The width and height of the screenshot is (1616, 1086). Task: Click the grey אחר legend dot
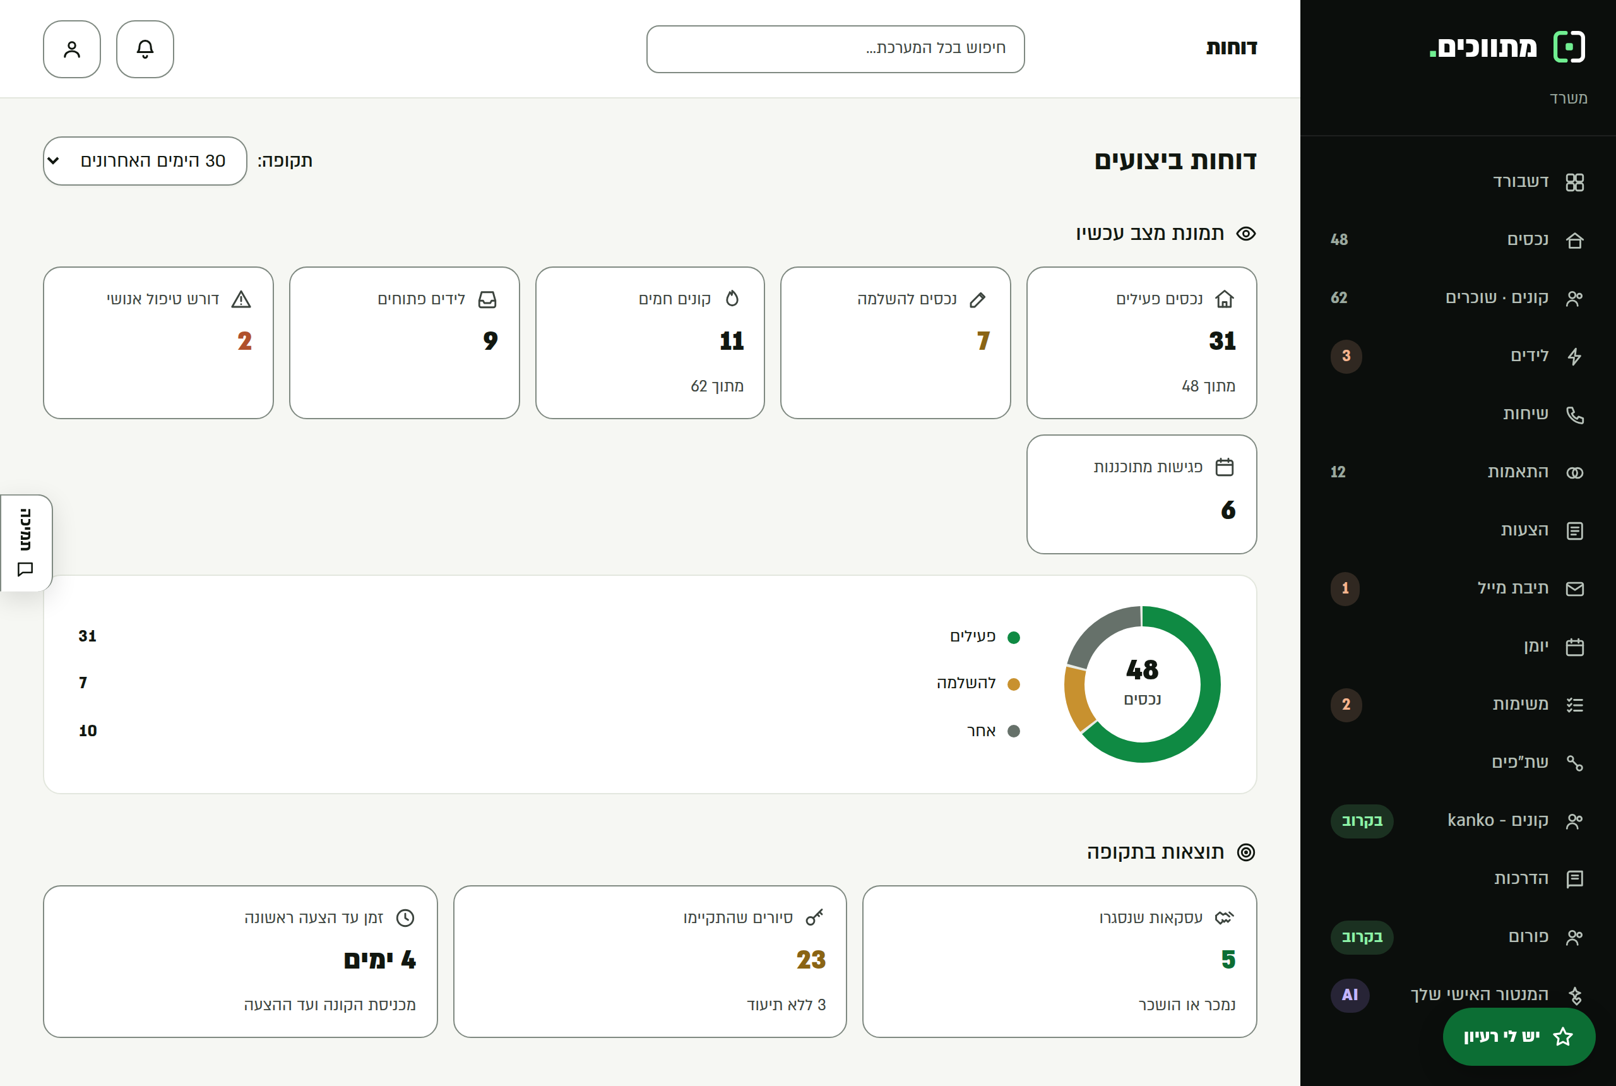[1014, 731]
